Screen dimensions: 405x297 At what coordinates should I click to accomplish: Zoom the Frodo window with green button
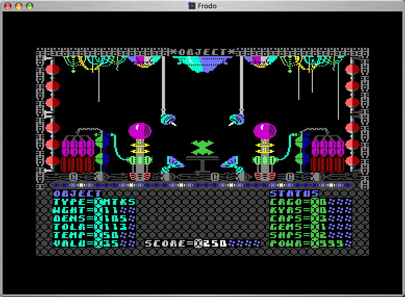pos(30,6)
